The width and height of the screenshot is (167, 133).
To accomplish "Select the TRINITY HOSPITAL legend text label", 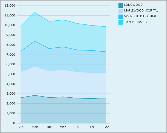I will pos(137,22).
